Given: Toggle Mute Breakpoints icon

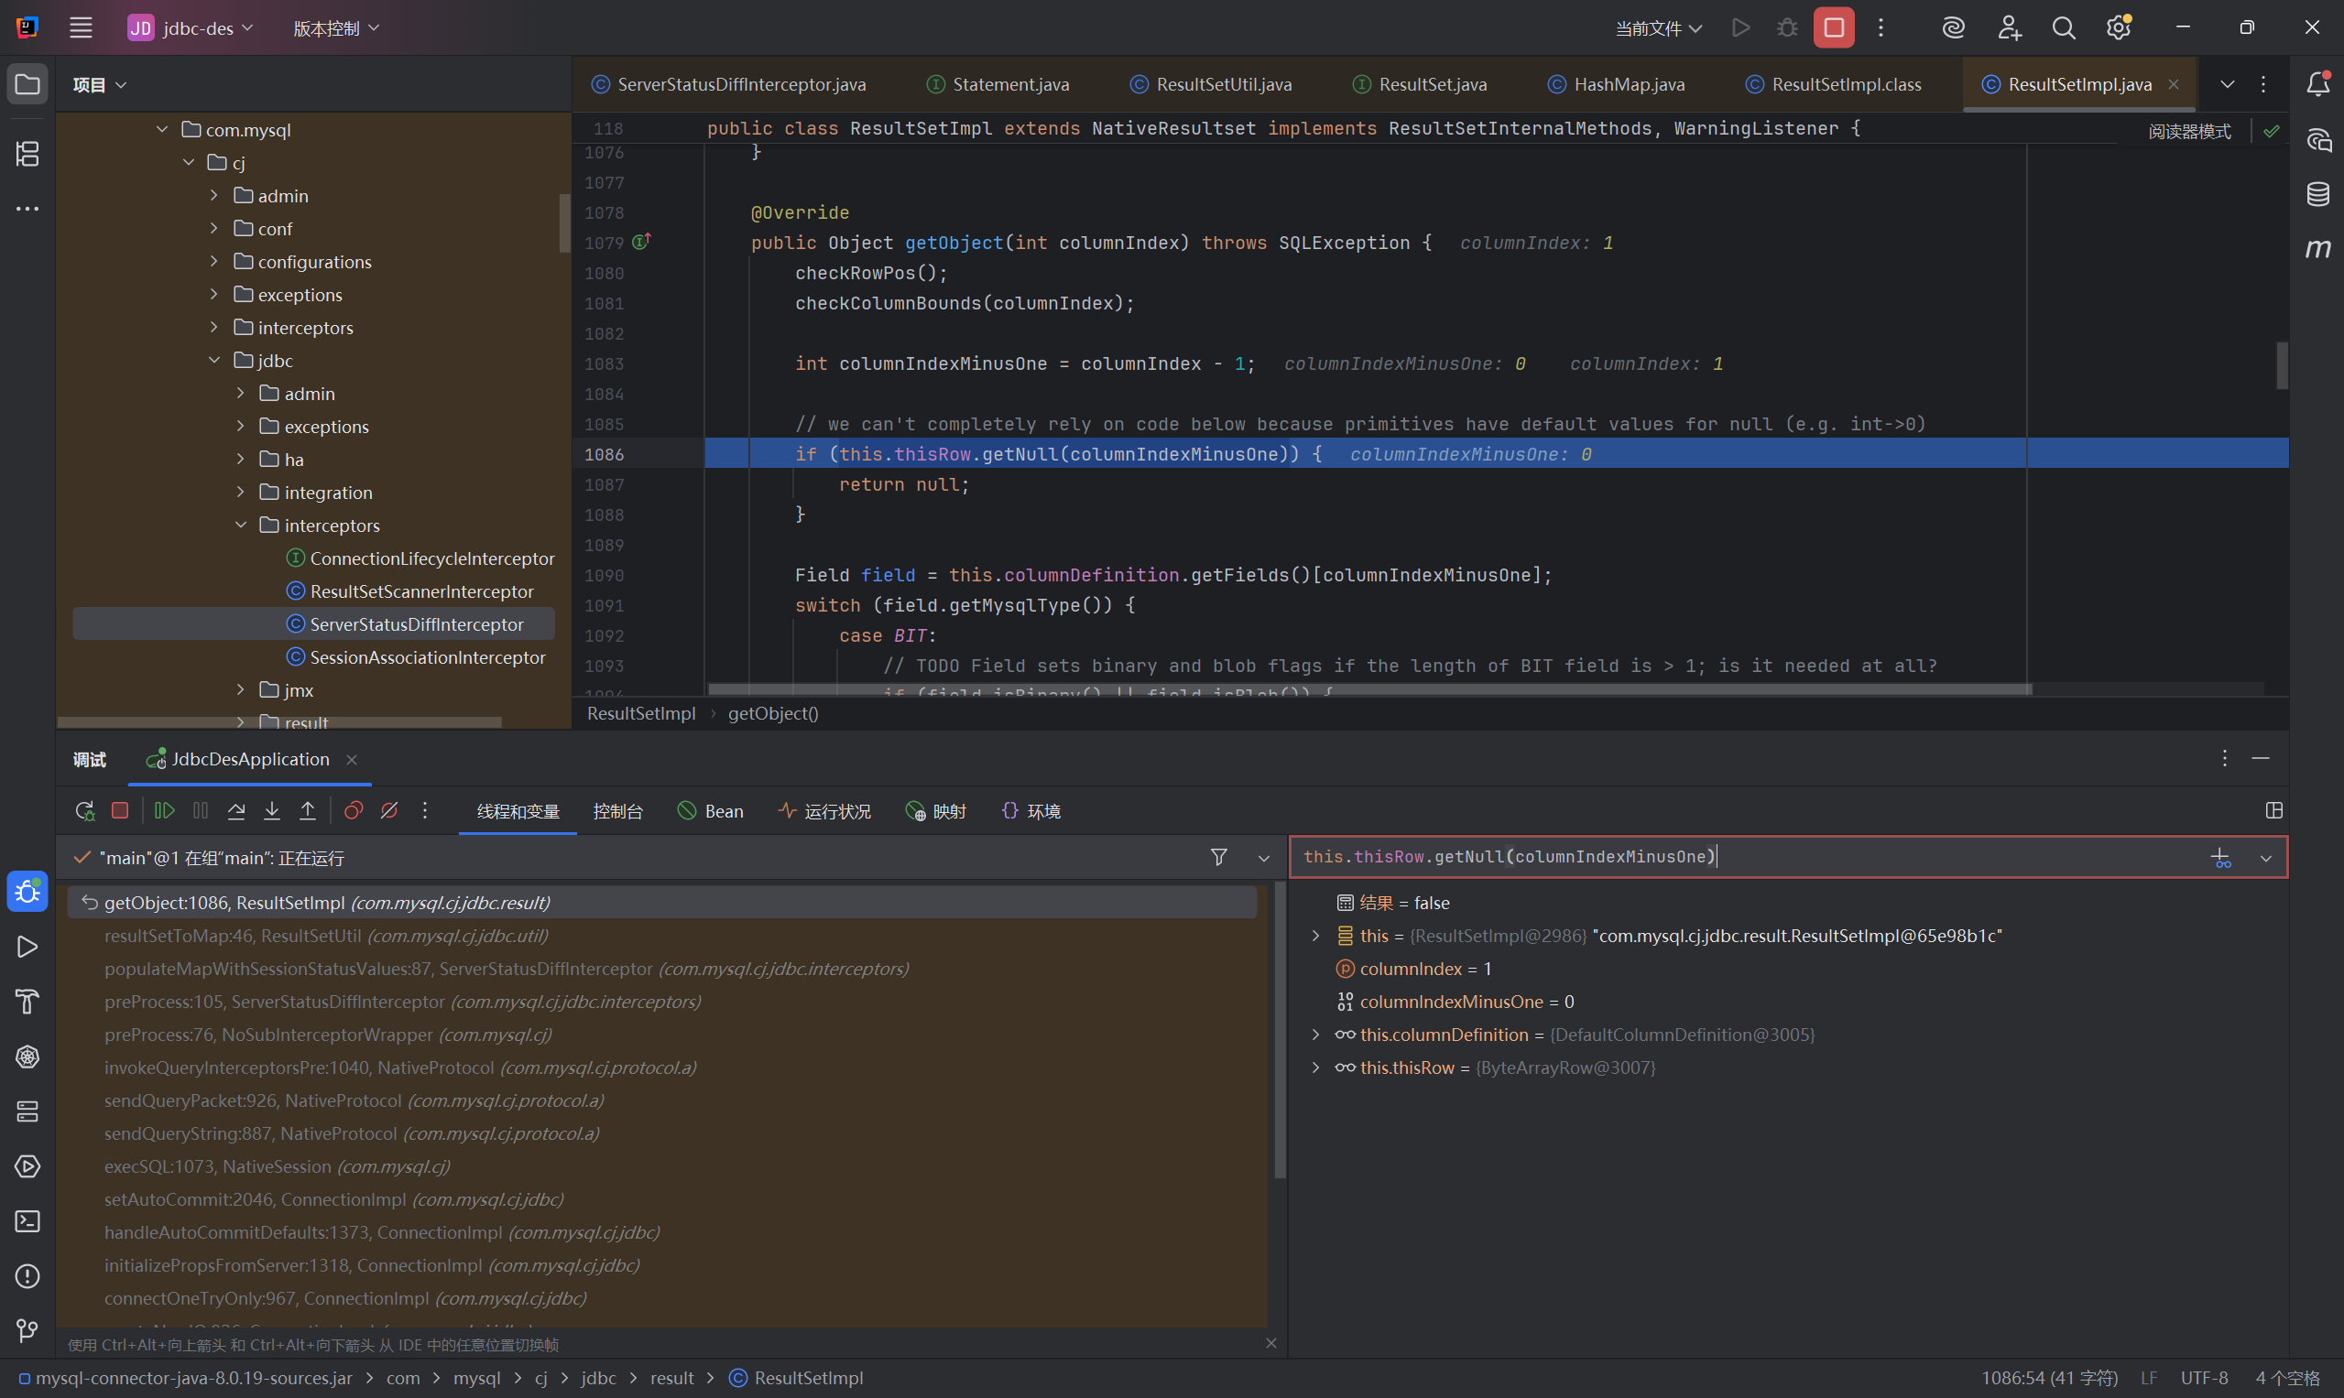Looking at the screenshot, I should tap(389, 810).
